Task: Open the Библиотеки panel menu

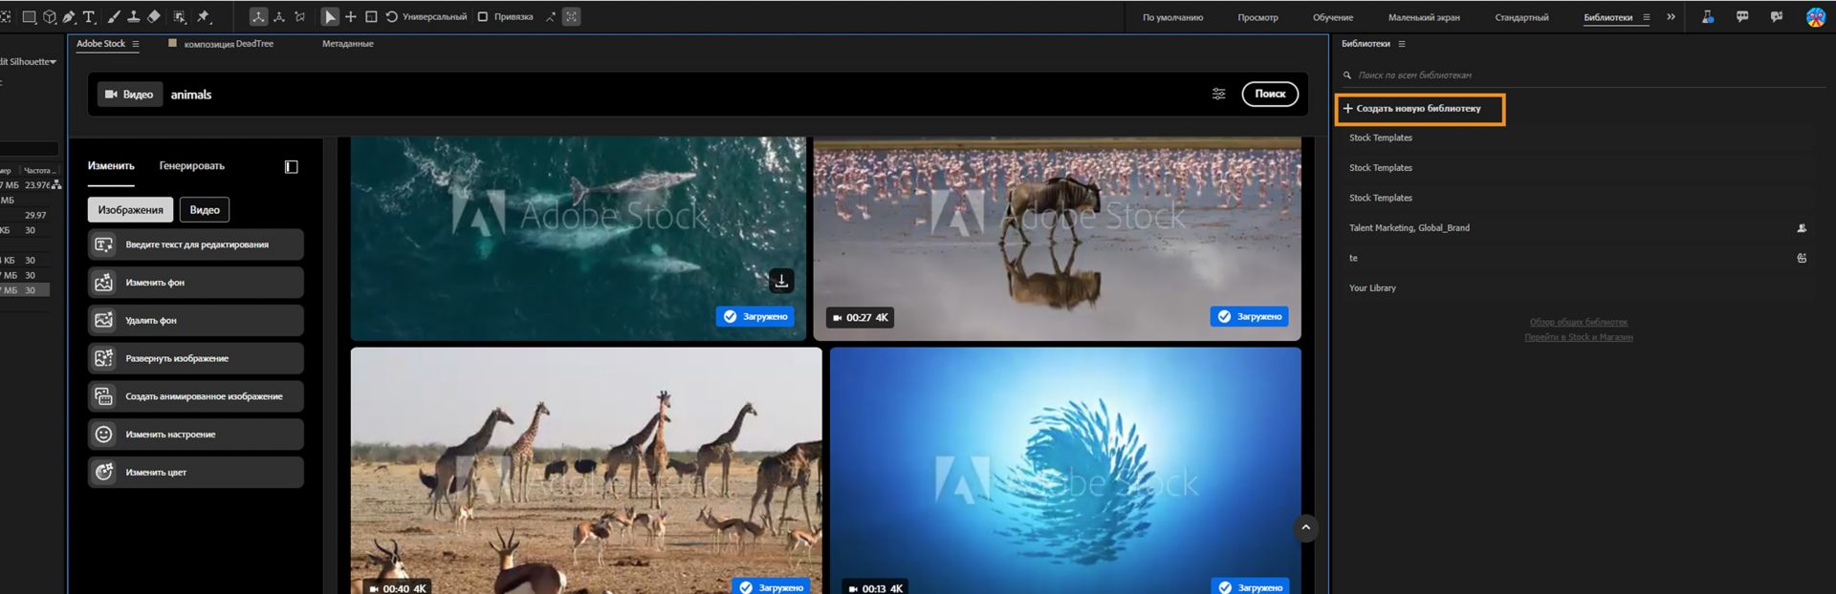Action: click(x=1402, y=44)
